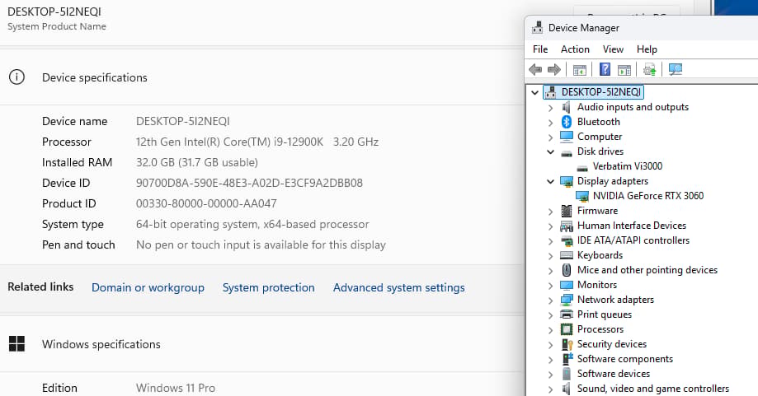
Task: Click the Keyboards category icon
Action: pos(567,255)
